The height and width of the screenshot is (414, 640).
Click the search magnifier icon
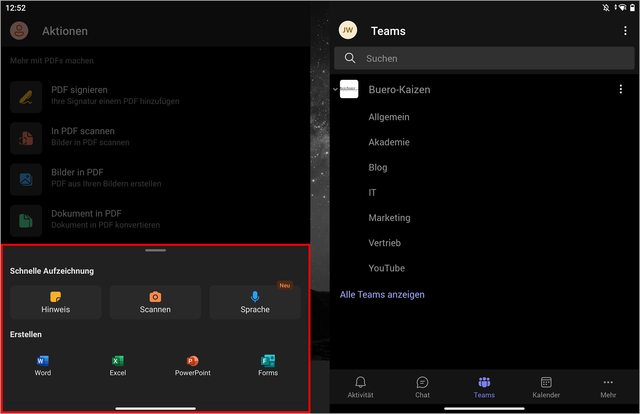[350, 58]
